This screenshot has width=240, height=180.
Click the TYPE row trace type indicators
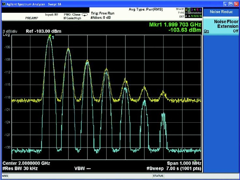coord(193,13)
